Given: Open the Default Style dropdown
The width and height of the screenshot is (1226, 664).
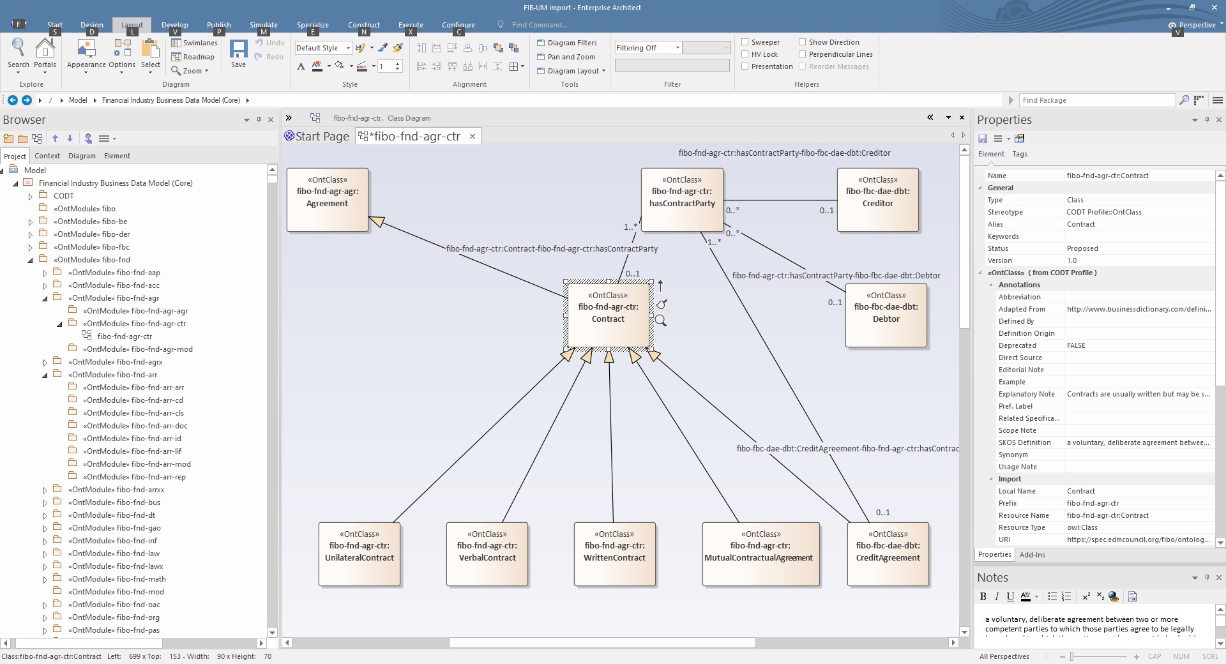Looking at the screenshot, I should (349, 47).
